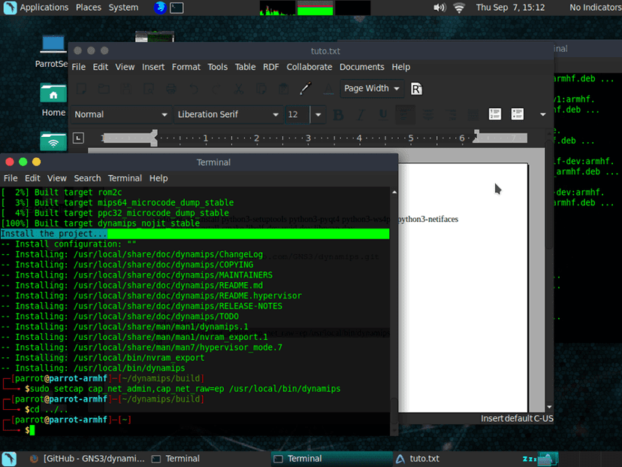Viewport: 622px width, 467px height.
Task: Open AbiWord's Format menu
Action: 186,67
